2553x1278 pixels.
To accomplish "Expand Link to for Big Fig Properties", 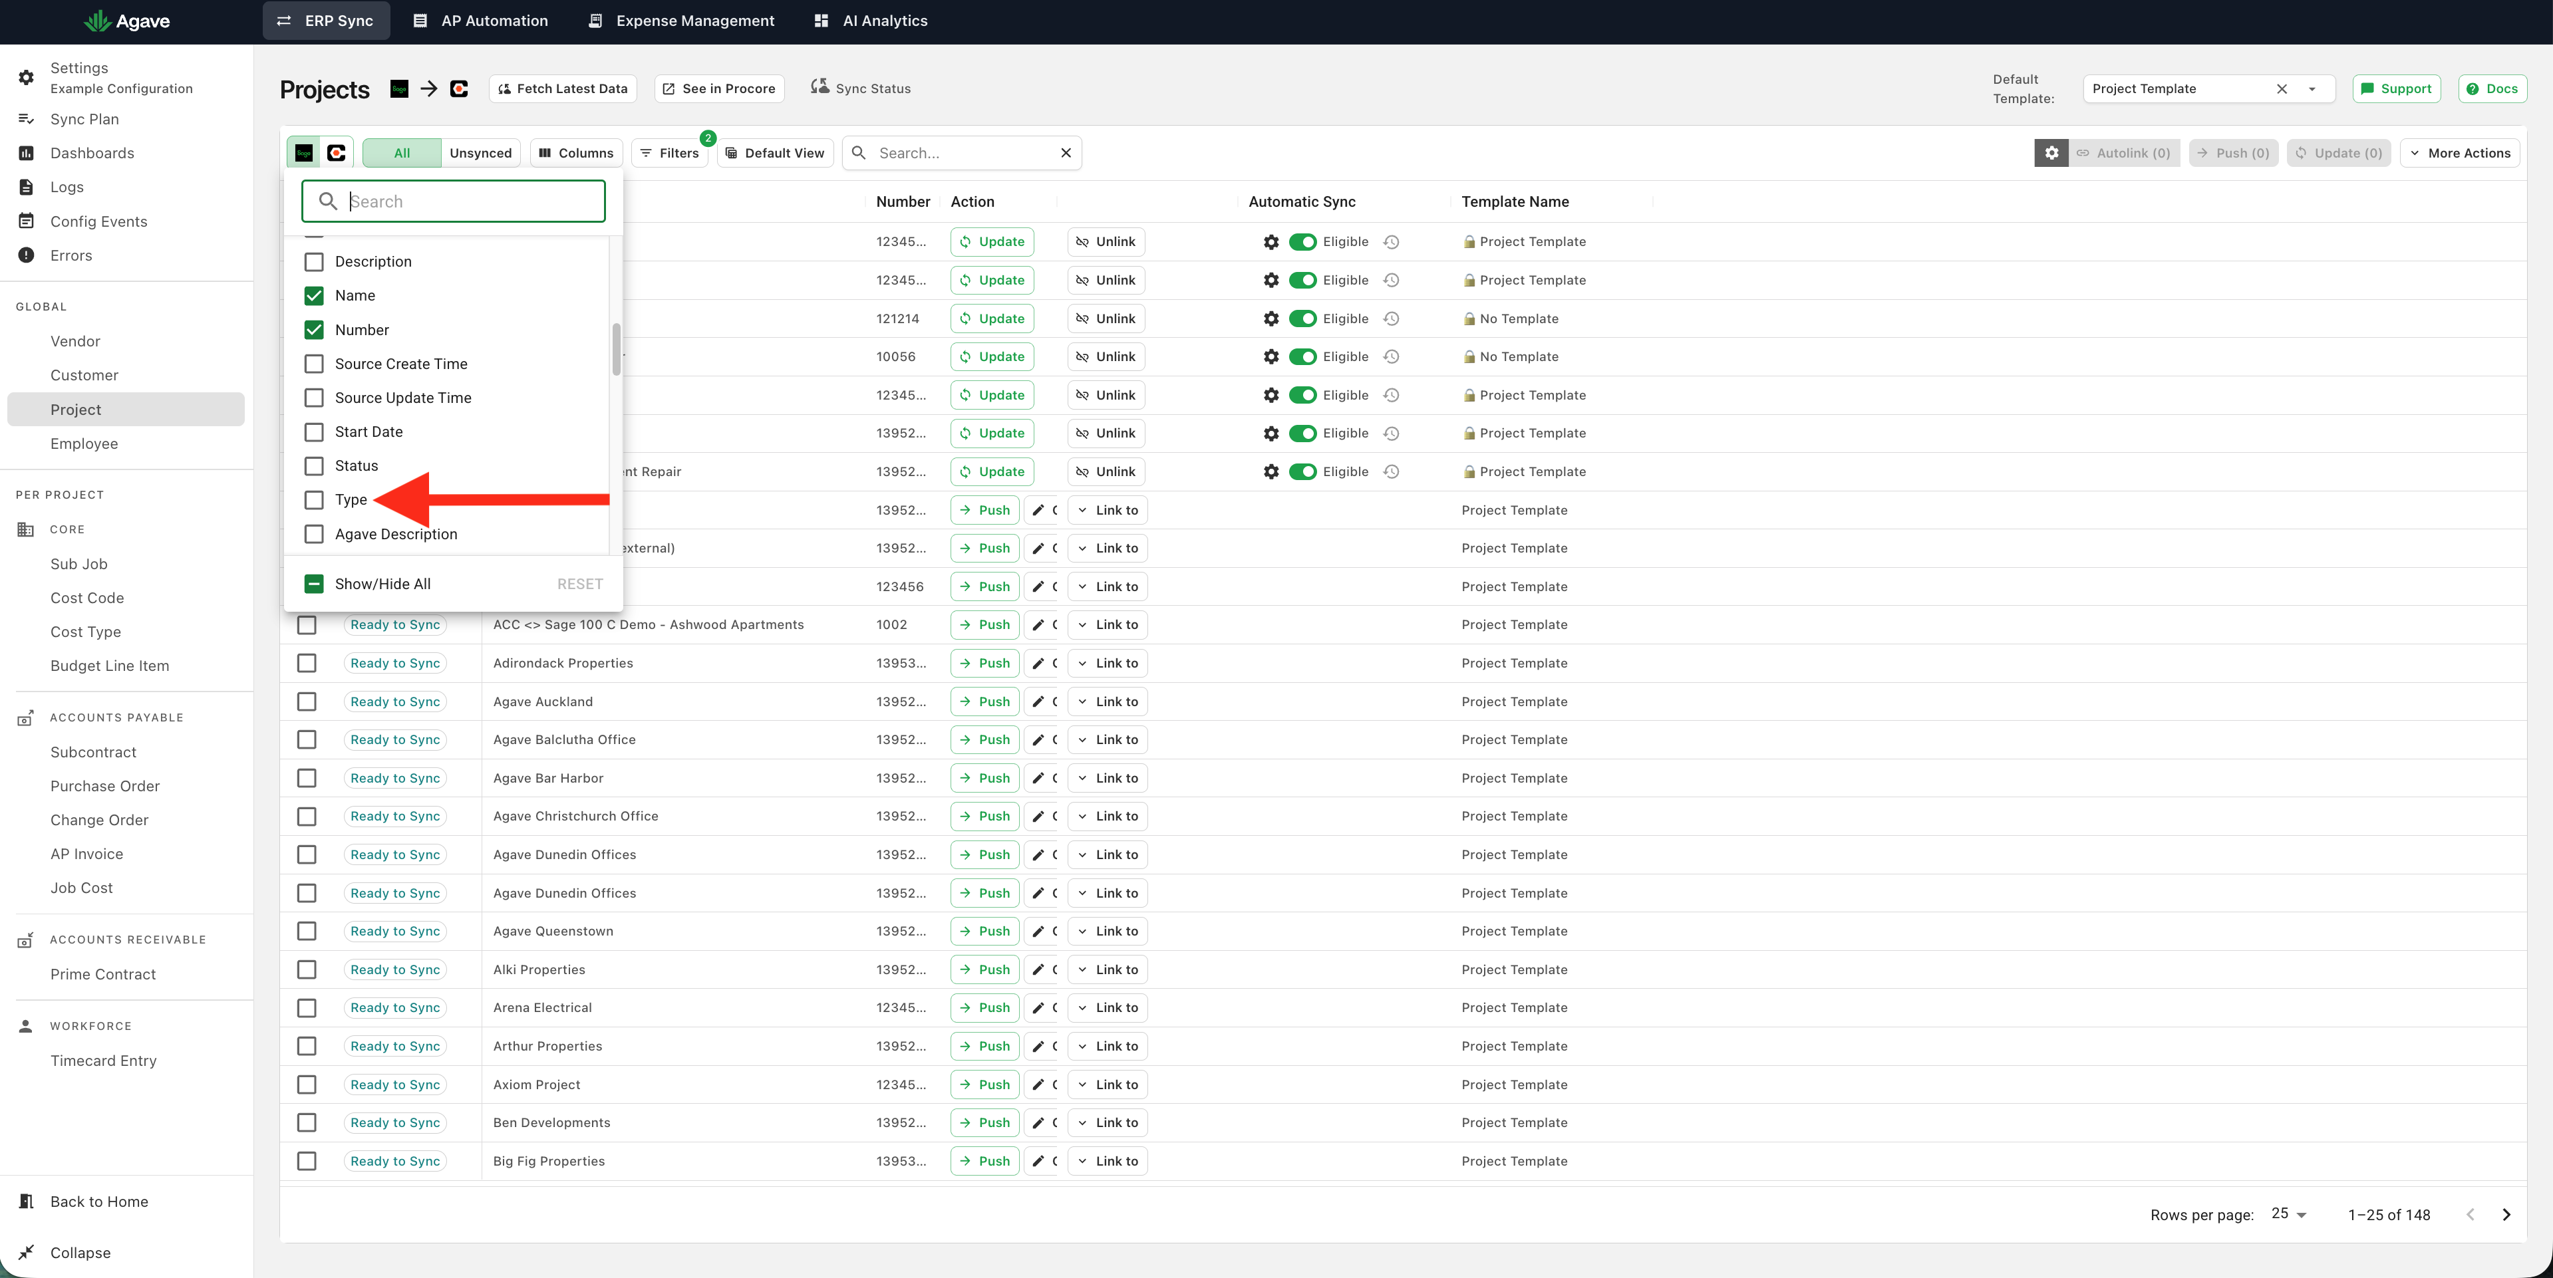I will [x=1107, y=1161].
